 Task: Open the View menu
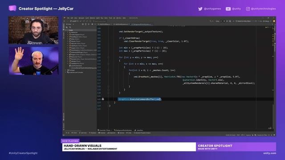(x=76, y=18)
